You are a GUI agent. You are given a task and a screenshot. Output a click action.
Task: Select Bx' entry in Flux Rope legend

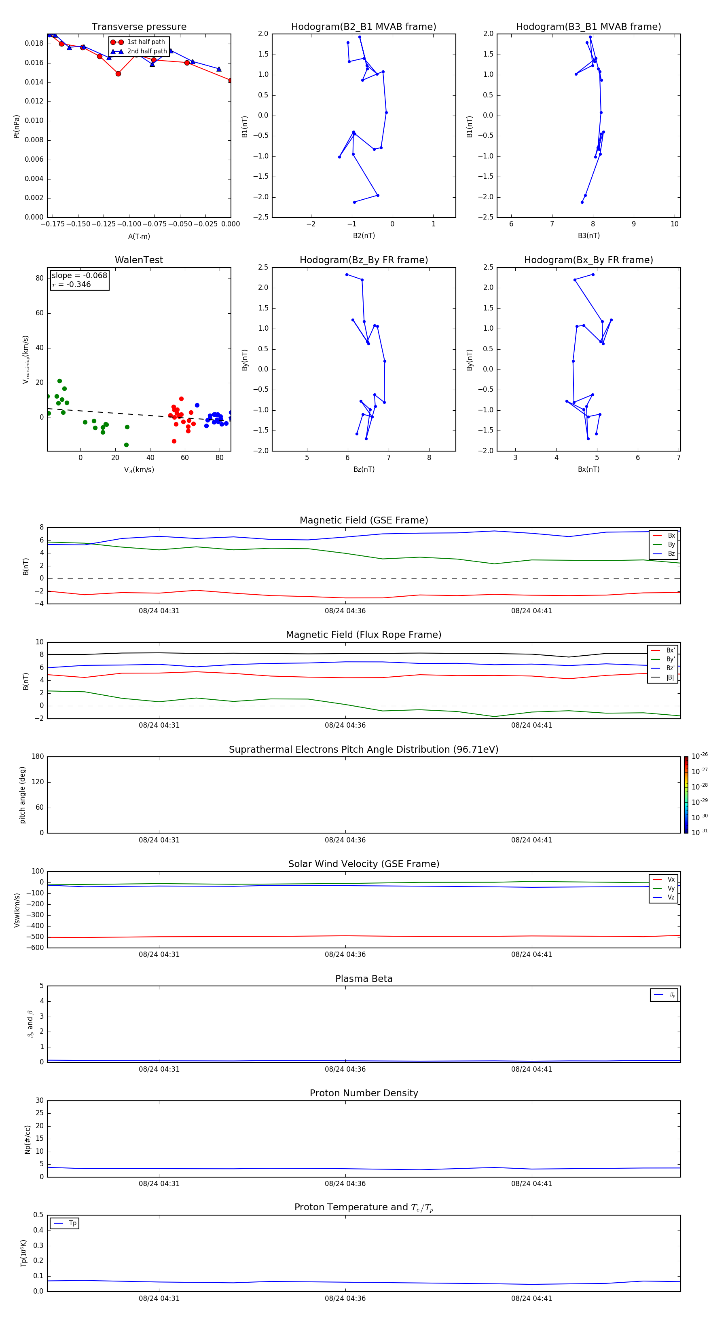tap(663, 650)
